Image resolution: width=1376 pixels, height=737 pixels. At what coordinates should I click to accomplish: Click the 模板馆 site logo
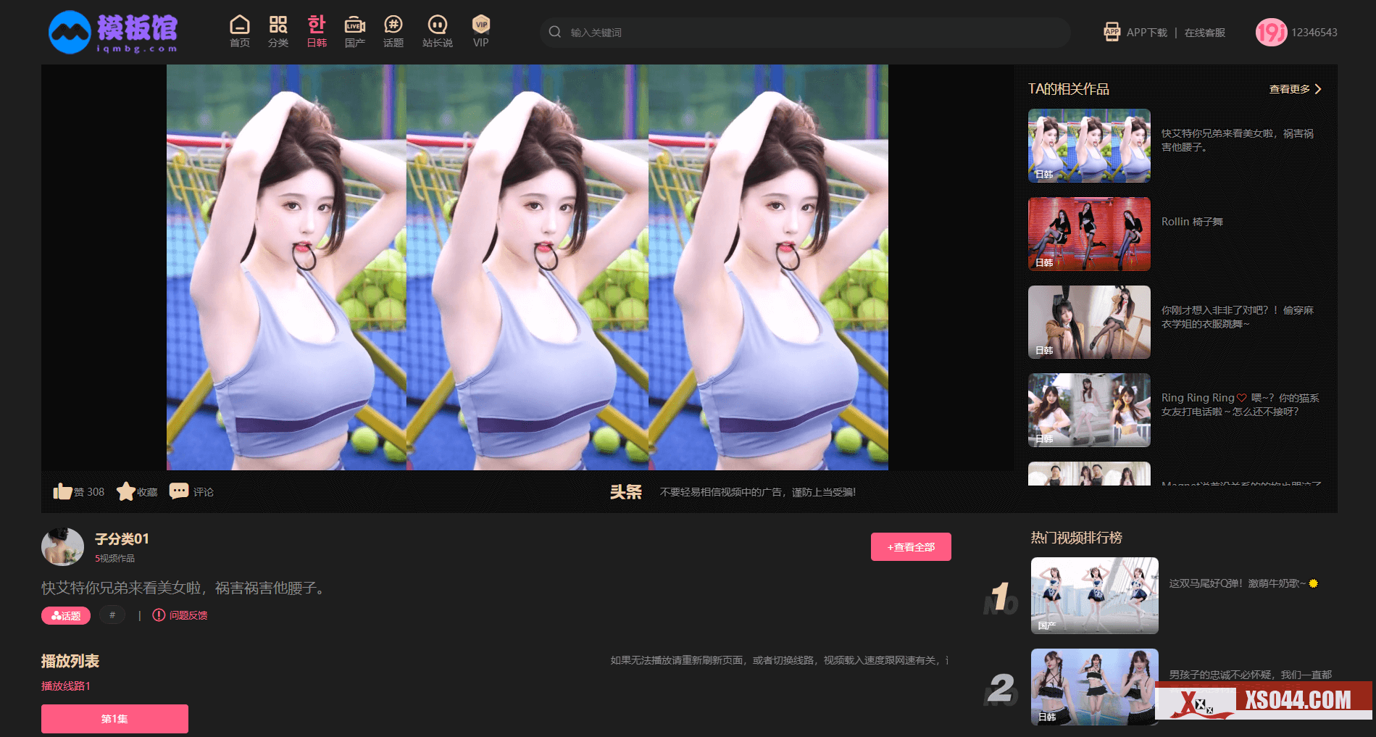click(x=113, y=32)
